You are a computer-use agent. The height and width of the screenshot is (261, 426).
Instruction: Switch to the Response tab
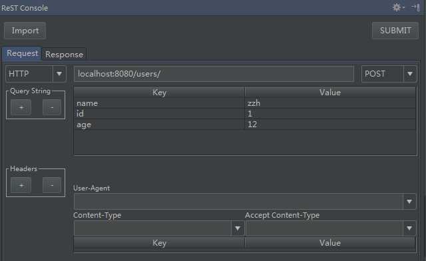point(64,55)
